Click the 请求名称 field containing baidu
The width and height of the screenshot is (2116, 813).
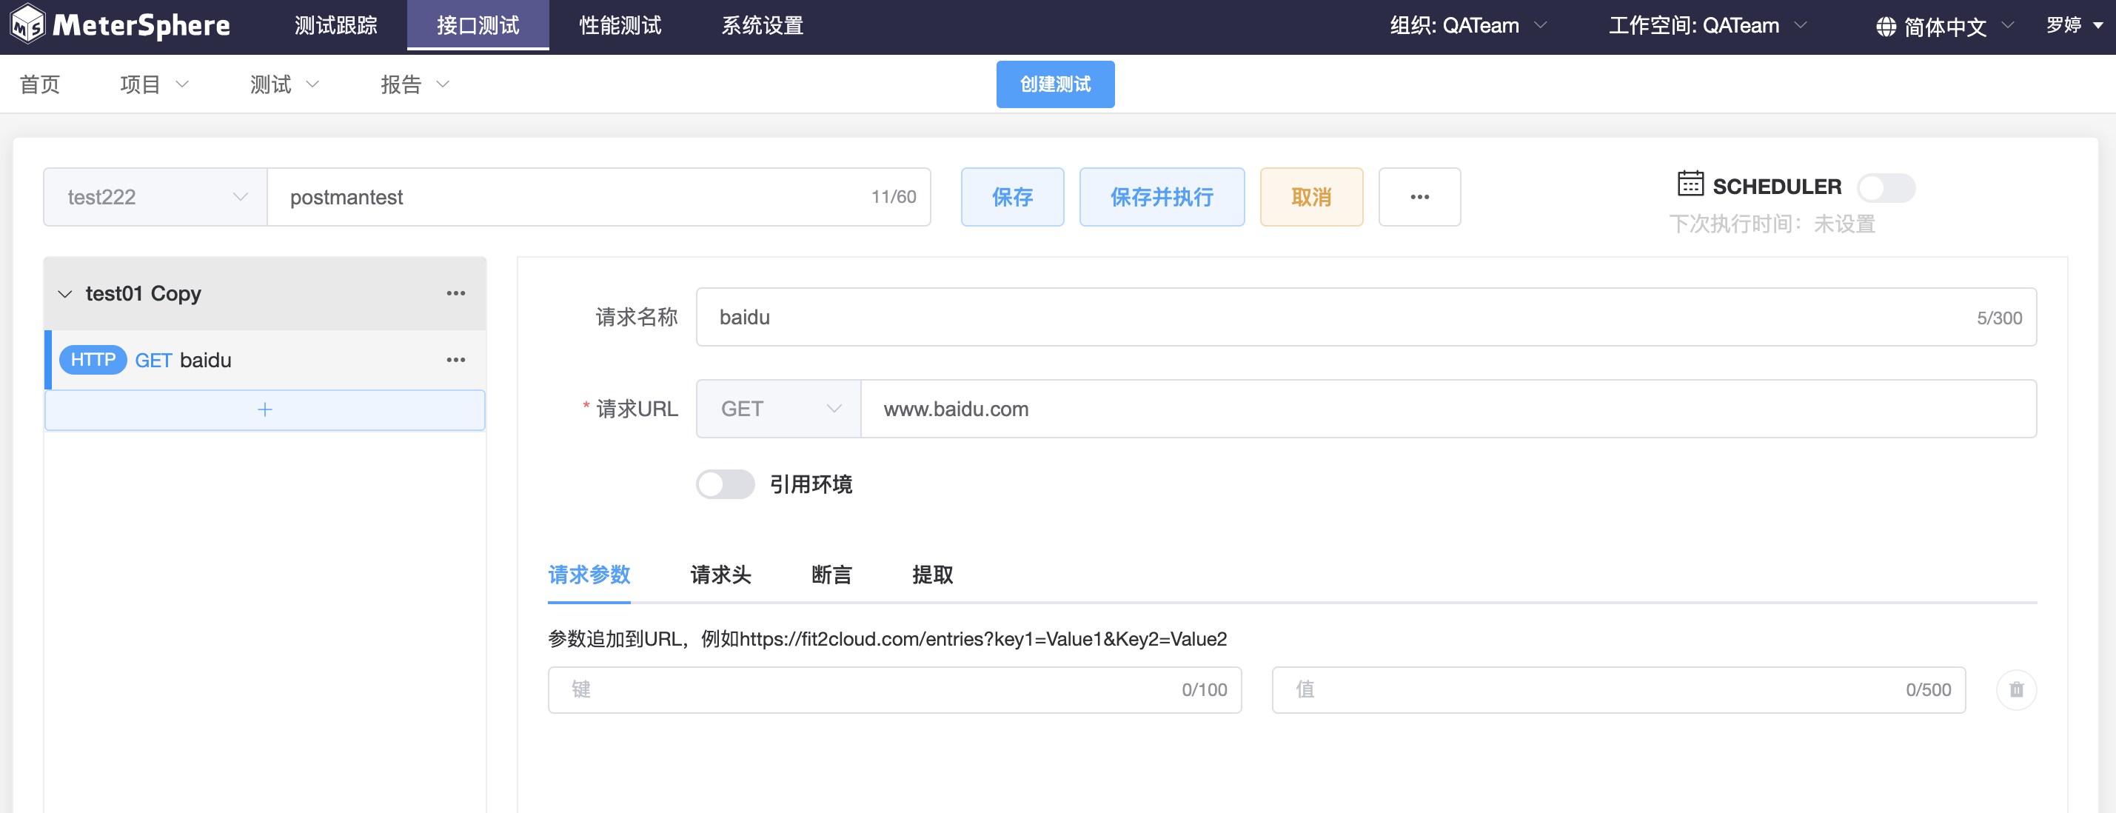point(1366,317)
